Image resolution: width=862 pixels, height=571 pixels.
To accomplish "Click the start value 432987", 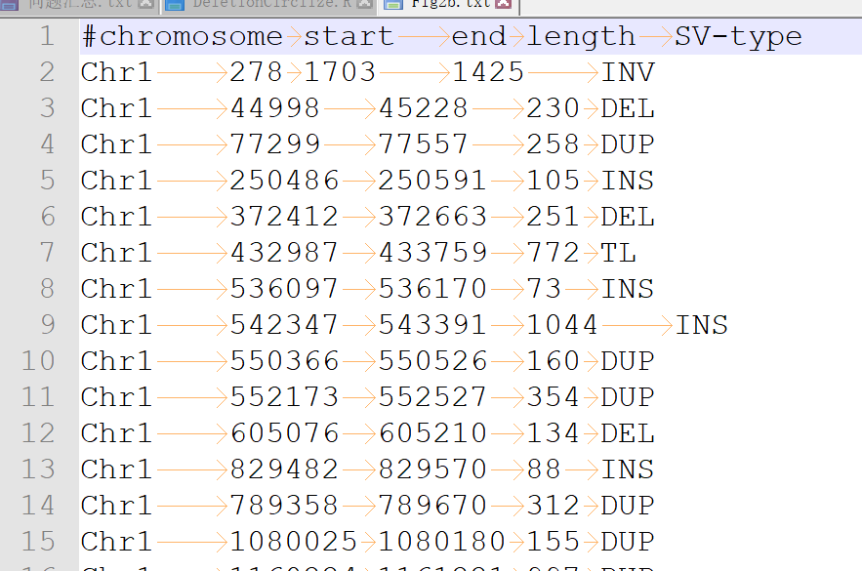I will click(284, 253).
